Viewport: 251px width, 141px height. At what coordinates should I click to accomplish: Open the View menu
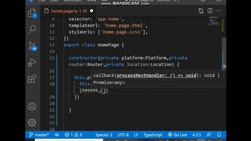click(92, 1)
